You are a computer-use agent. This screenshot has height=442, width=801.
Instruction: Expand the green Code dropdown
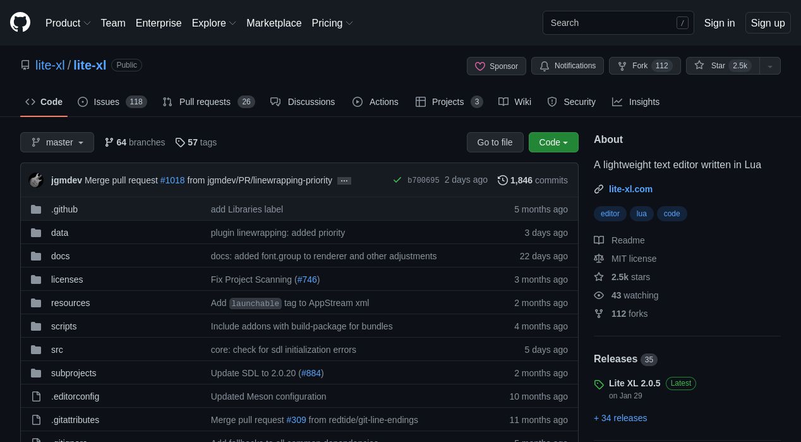tap(553, 142)
